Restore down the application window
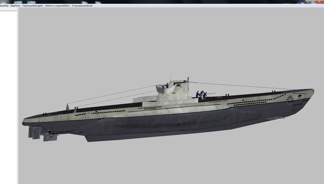The height and width of the screenshot is (184, 324). [313, 2]
